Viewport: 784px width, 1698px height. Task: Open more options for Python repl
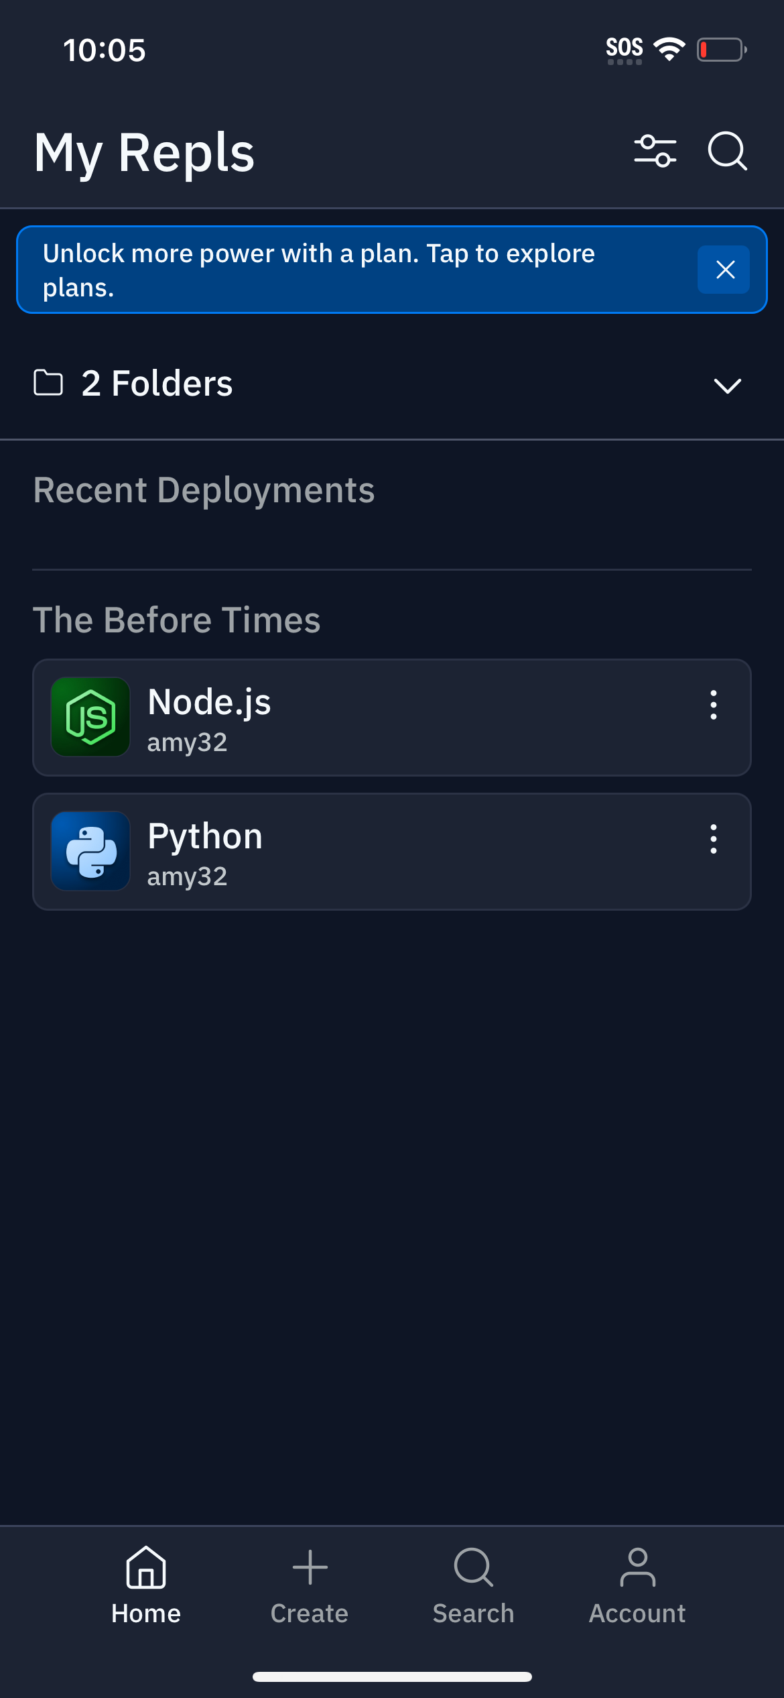tap(713, 839)
